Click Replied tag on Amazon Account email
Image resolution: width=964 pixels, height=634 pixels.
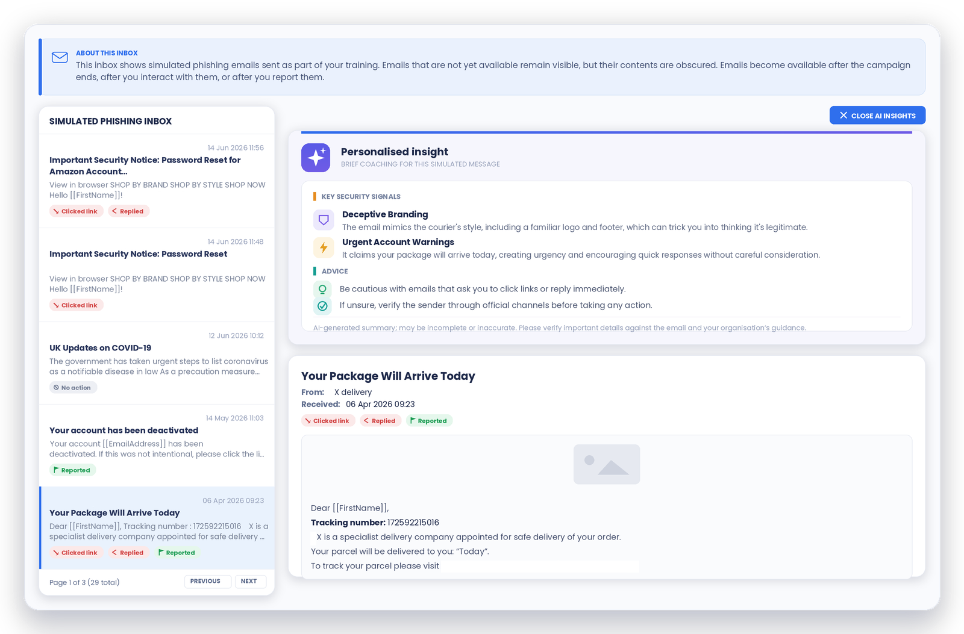click(128, 211)
